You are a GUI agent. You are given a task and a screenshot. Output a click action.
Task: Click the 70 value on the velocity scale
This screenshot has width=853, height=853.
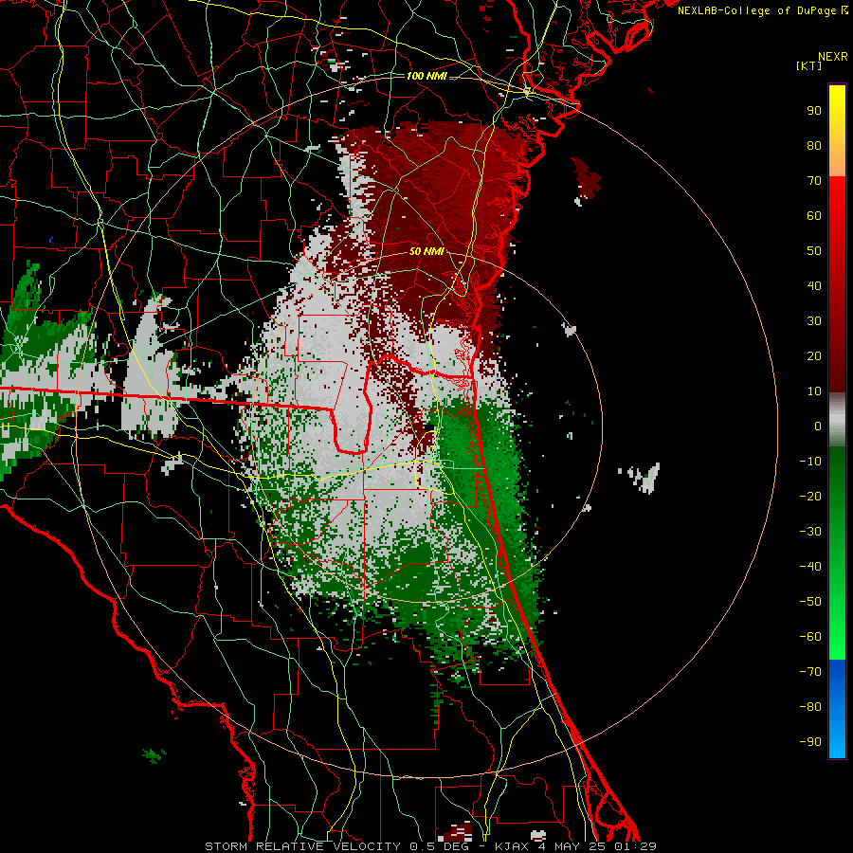click(x=814, y=181)
